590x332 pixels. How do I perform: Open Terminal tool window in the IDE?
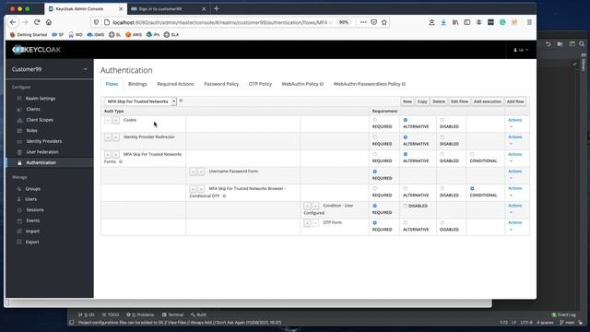coord(172,314)
